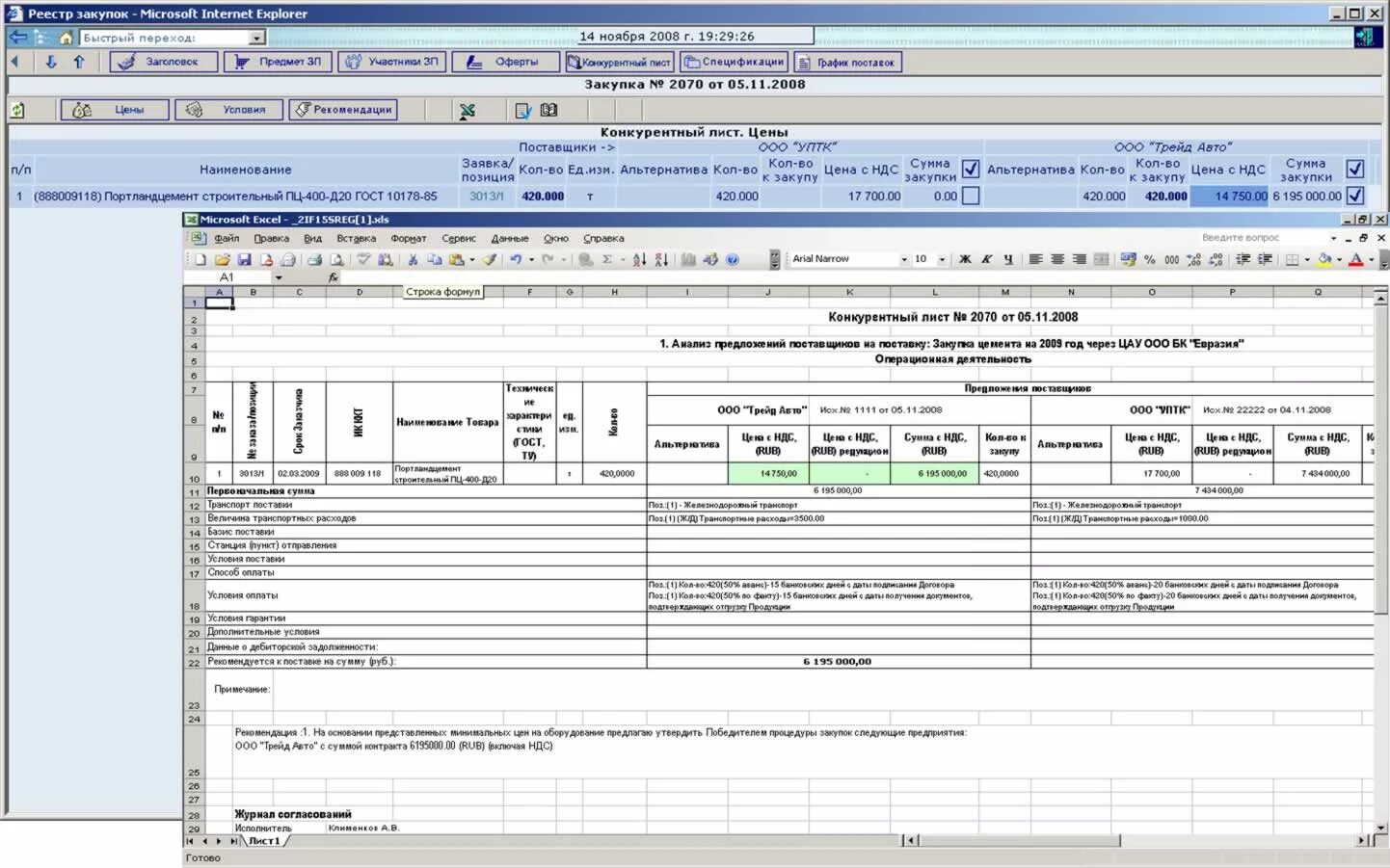Open Excel help with the blue question icon
Image resolution: width=1390 pixels, height=868 pixels.
click(x=733, y=259)
